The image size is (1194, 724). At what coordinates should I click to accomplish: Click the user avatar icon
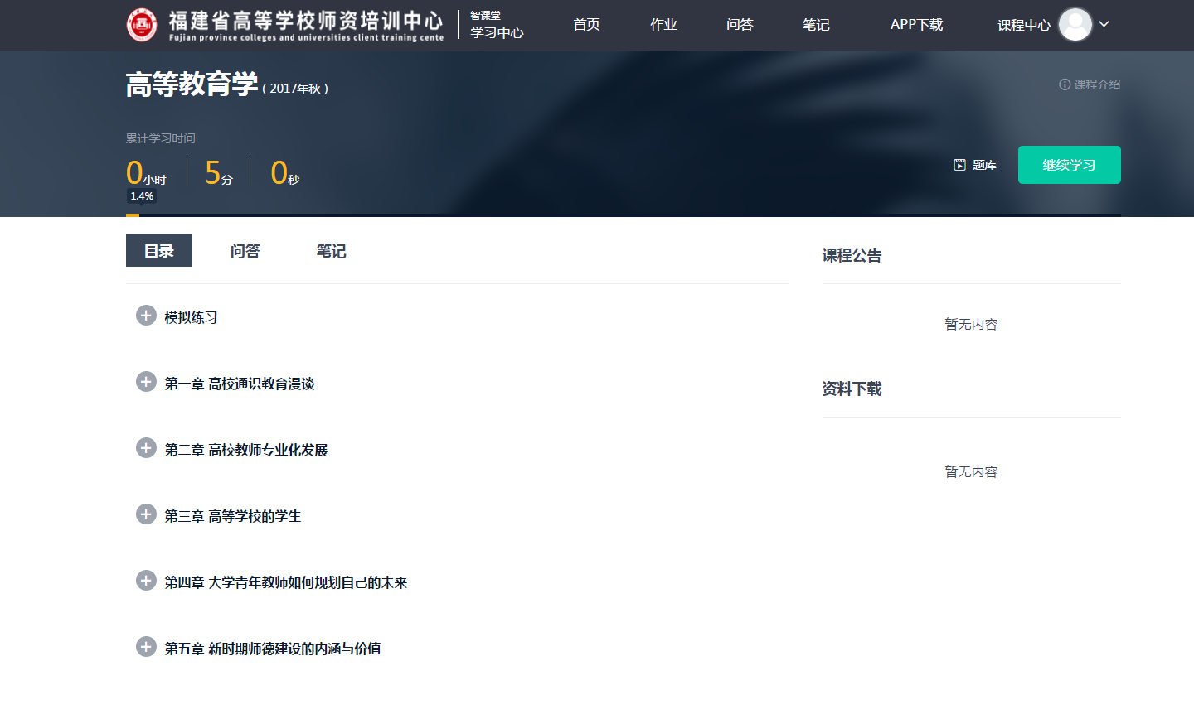click(x=1075, y=25)
